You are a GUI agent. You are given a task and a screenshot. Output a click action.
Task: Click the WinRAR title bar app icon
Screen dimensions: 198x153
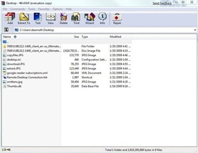(3, 3)
